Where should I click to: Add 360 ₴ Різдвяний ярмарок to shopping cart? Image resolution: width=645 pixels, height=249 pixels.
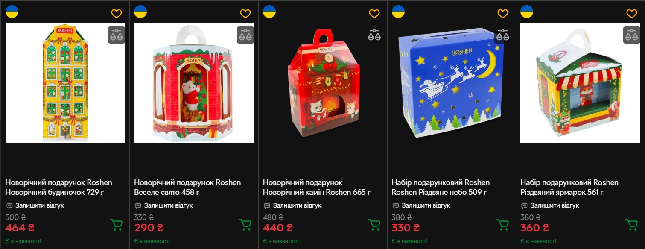632,224
